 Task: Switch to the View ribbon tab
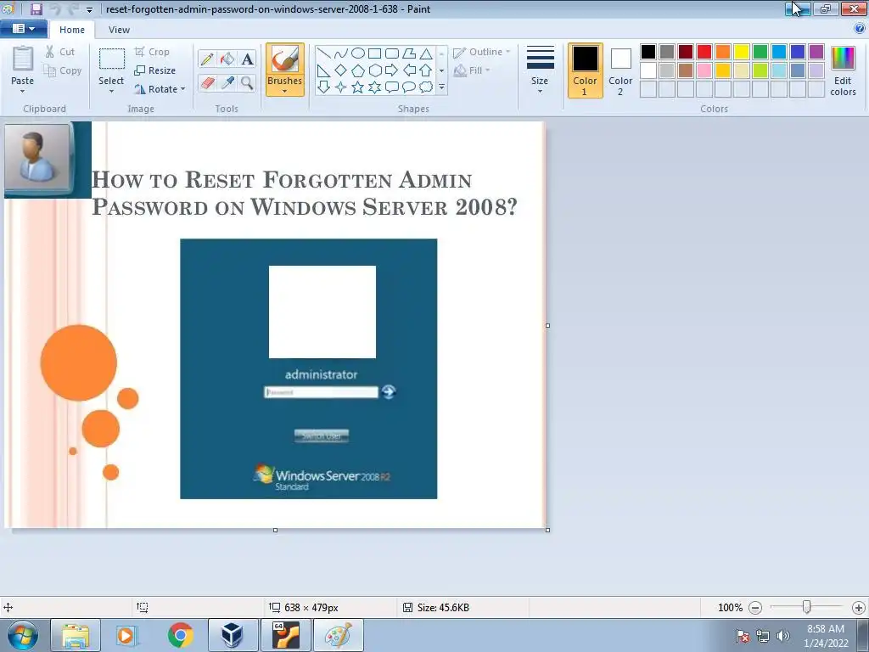coord(119,30)
